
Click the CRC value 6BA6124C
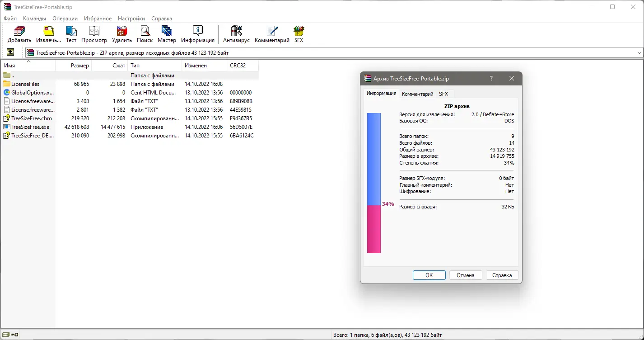coord(242,136)
